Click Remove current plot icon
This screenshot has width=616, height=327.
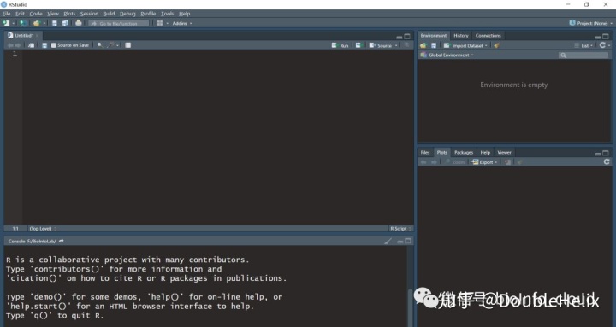pos(507,162)
